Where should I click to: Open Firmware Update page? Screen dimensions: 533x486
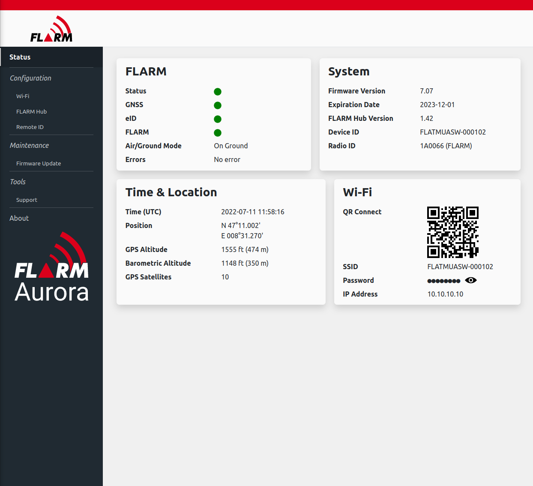coord(39,164)
